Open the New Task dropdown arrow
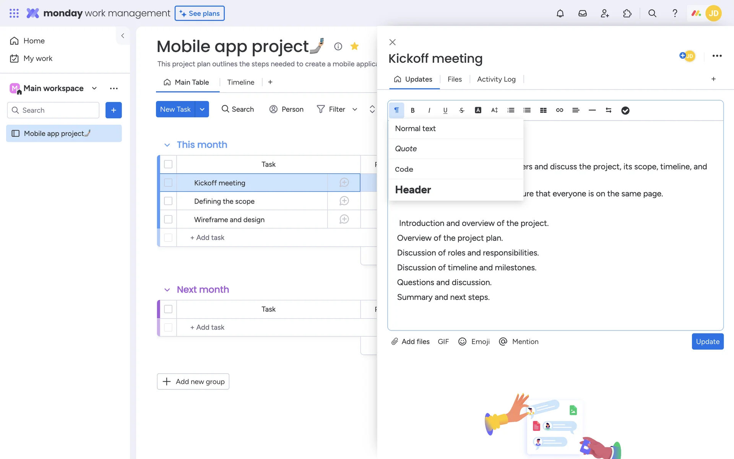This screenshot has width=734, height=459. 202,109
